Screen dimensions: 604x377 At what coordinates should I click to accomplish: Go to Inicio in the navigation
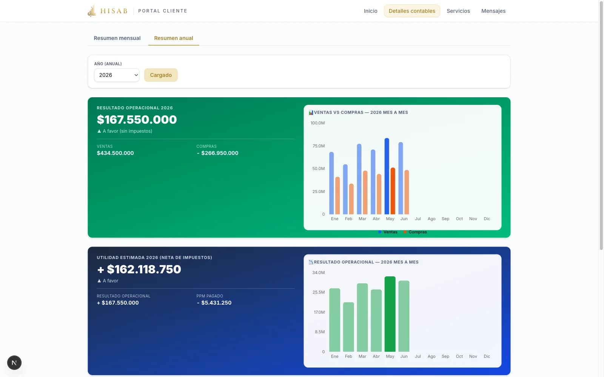pos(371,11)
